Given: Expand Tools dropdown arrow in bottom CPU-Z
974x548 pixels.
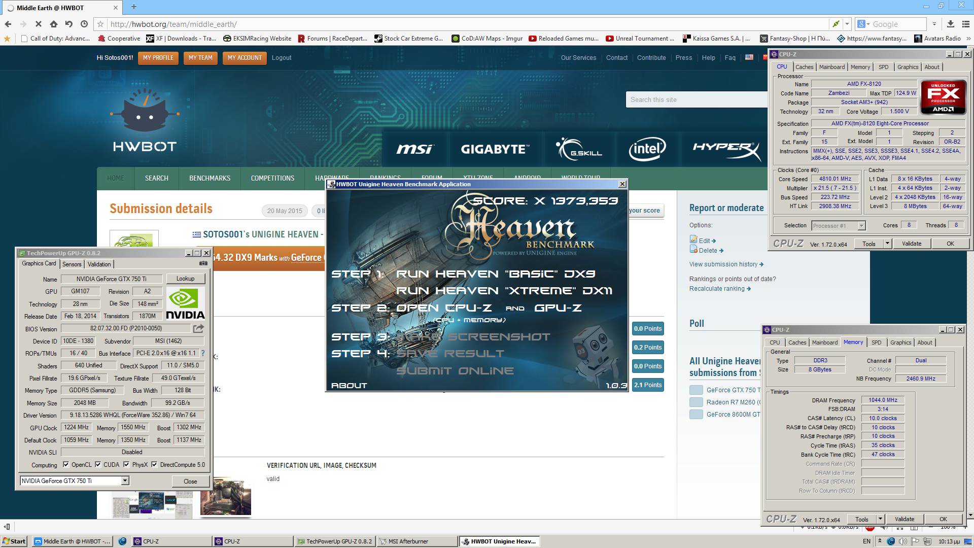Looking at the screenshot, I should 880,519.
